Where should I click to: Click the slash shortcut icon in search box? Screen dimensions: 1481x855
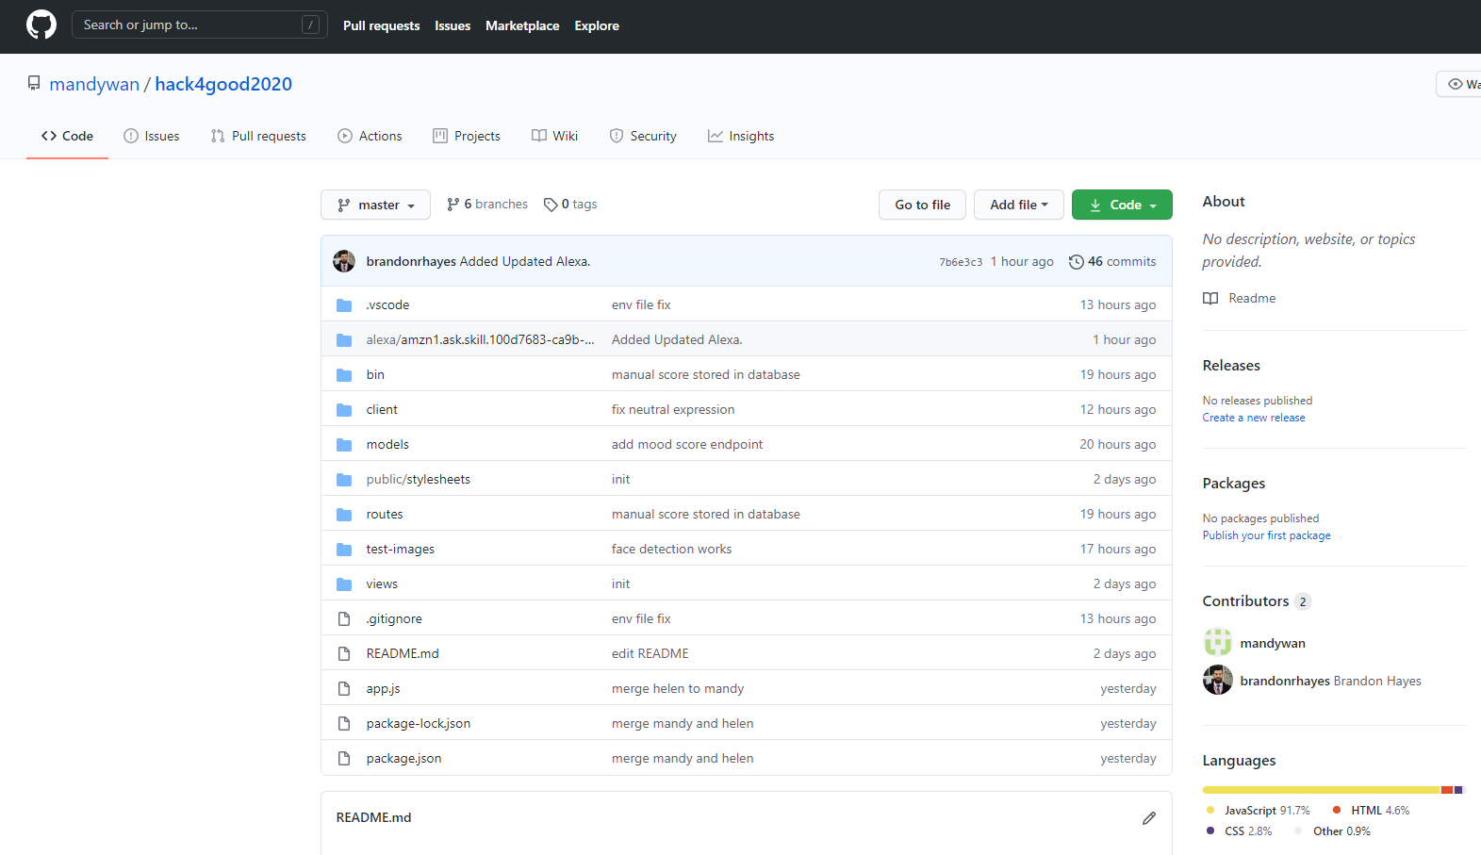click(310, 25)
